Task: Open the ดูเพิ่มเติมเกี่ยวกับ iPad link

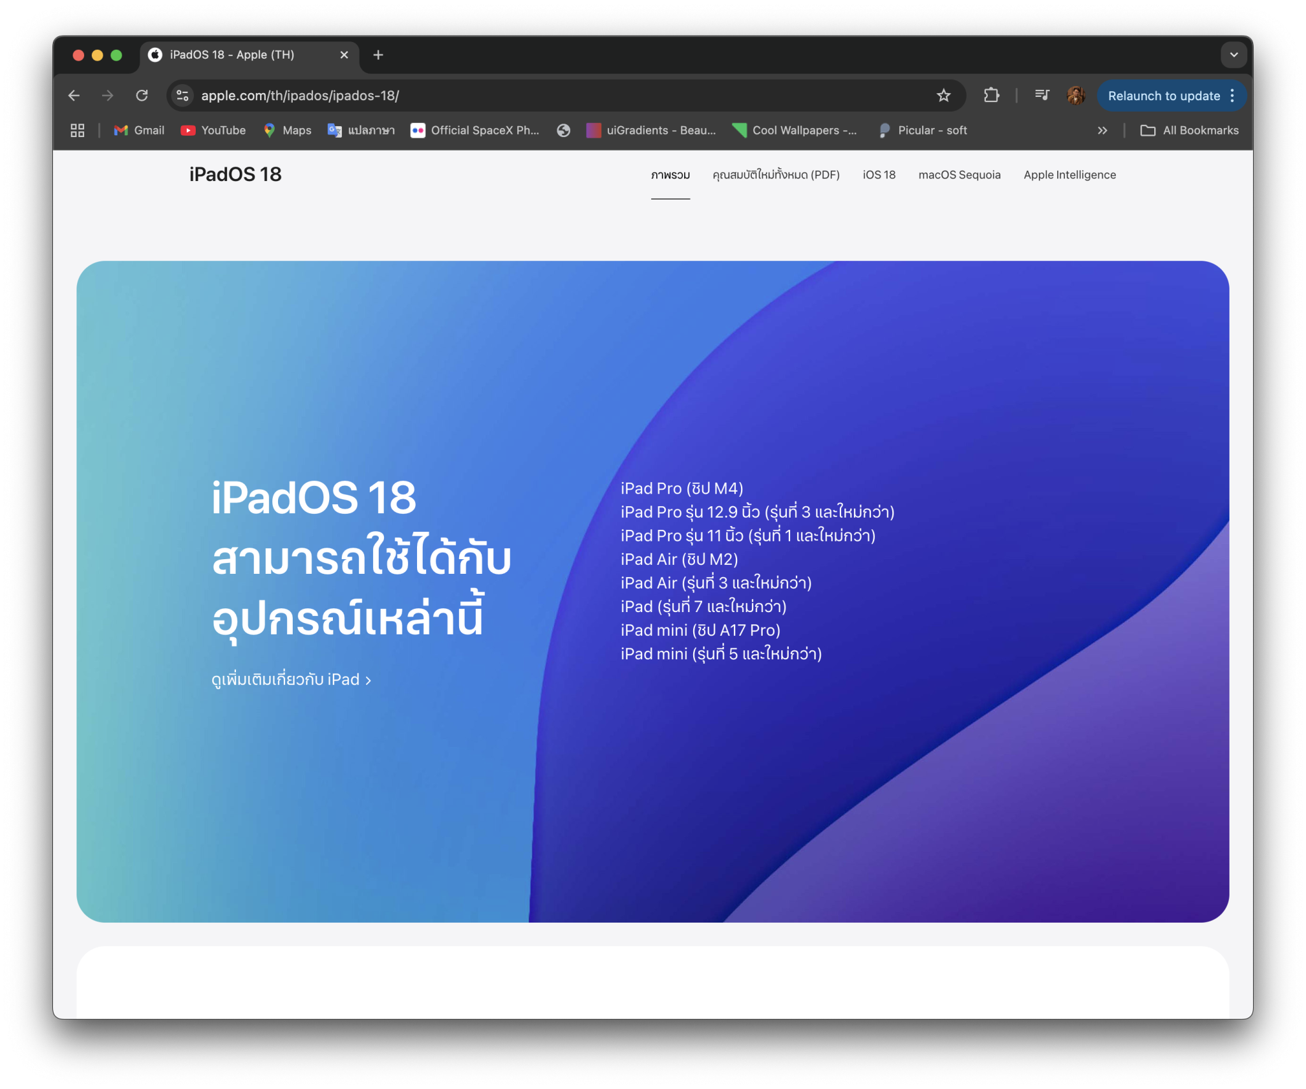Action: 291,680
